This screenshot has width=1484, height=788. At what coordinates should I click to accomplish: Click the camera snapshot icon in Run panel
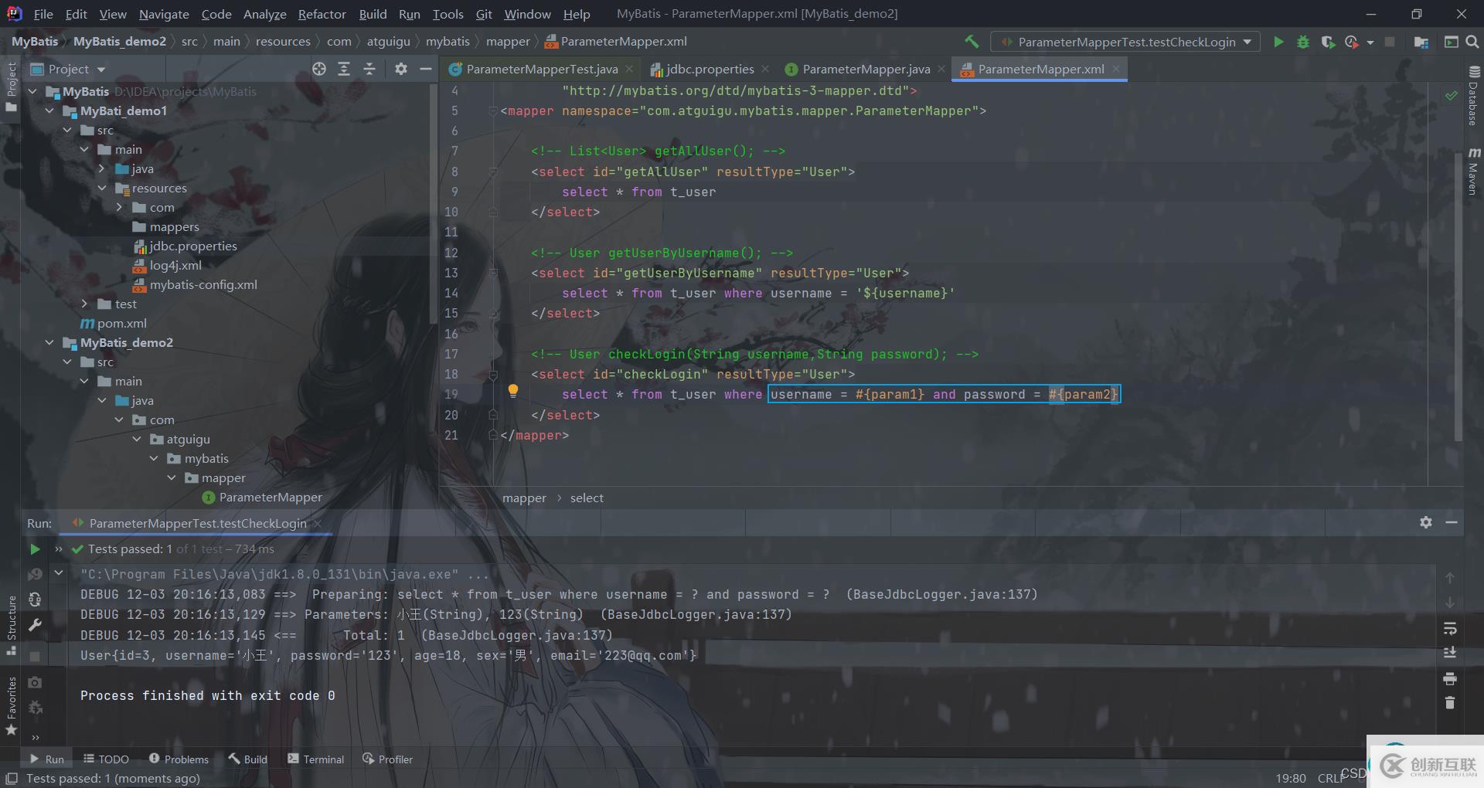pyautogui.click(x=35, y=683)
